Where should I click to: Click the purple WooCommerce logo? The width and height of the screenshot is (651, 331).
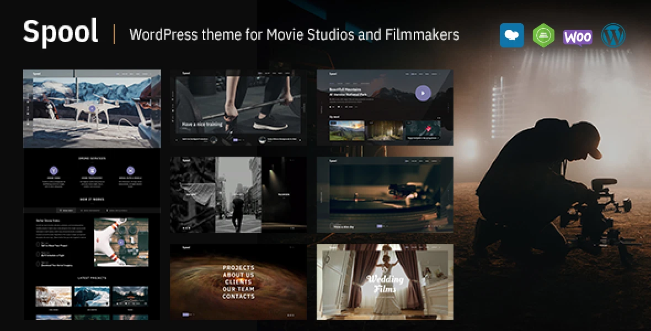tap(578, 36)
